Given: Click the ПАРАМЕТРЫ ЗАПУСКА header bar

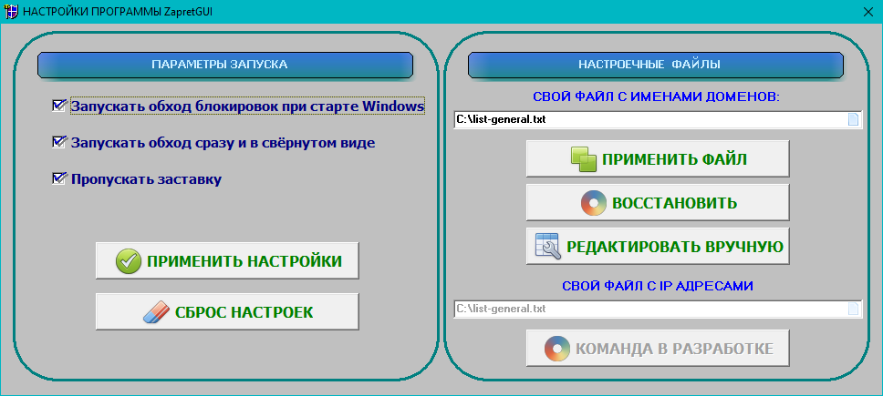Looking at the screenshot, I should [225, 65].
